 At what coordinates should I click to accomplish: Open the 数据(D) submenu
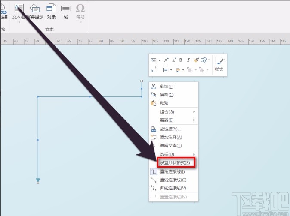click(x=174, y=154)
